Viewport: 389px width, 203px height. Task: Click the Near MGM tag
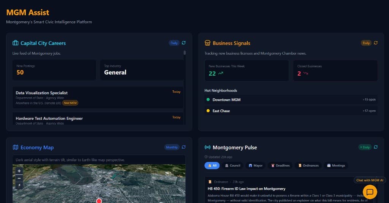tap(70, 103)
